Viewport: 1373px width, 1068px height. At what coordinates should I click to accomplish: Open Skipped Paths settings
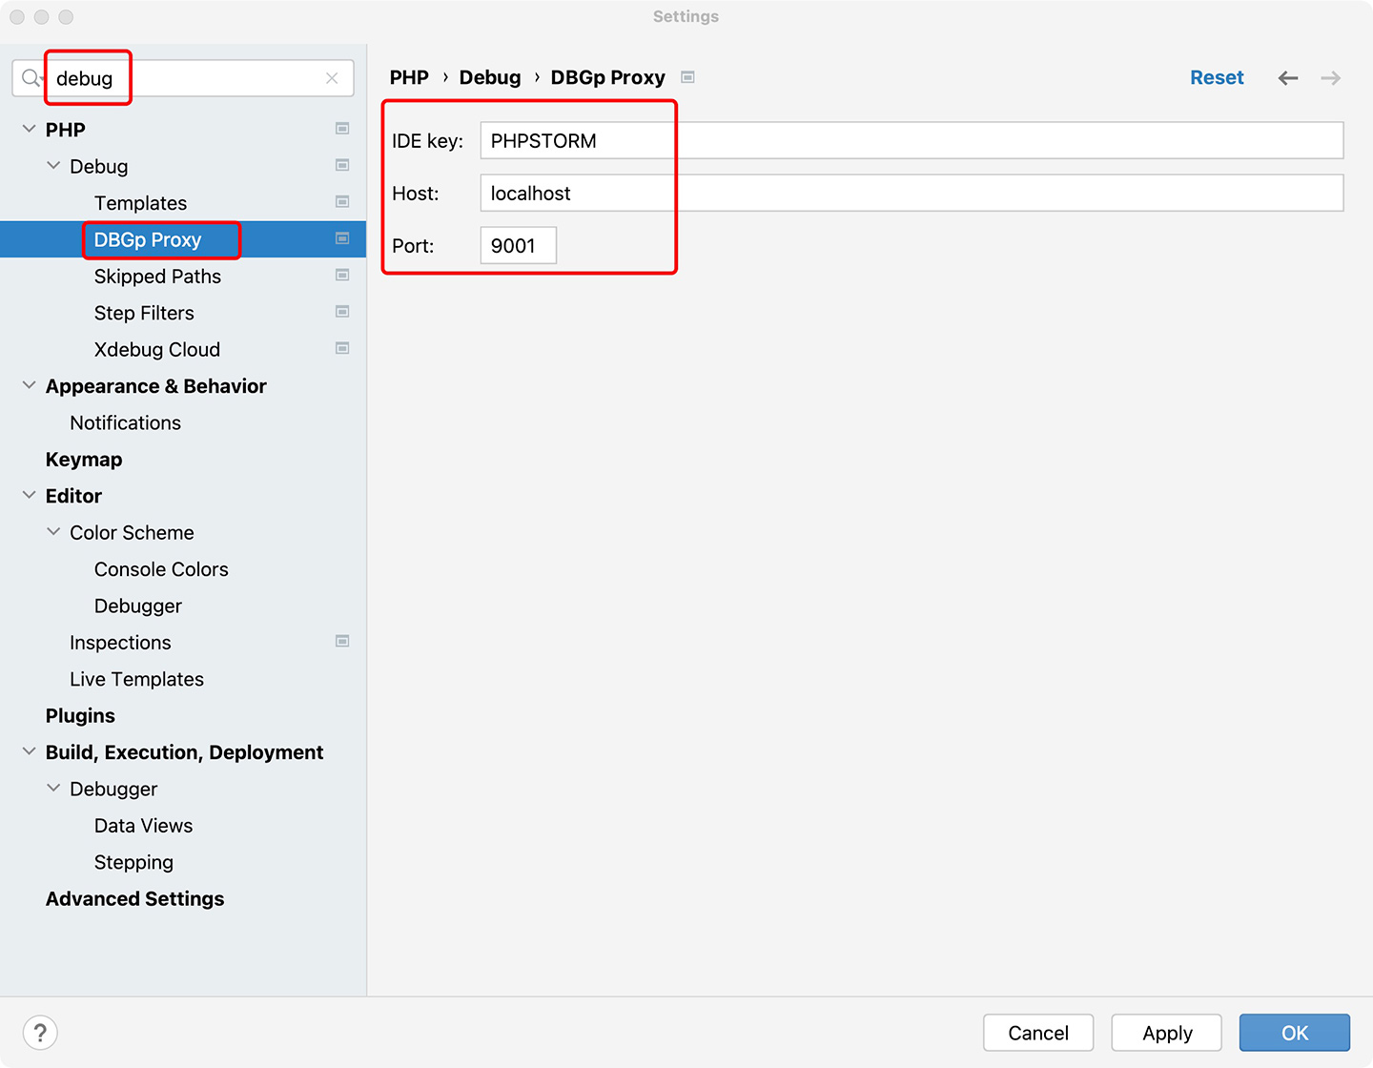point(157,277)
